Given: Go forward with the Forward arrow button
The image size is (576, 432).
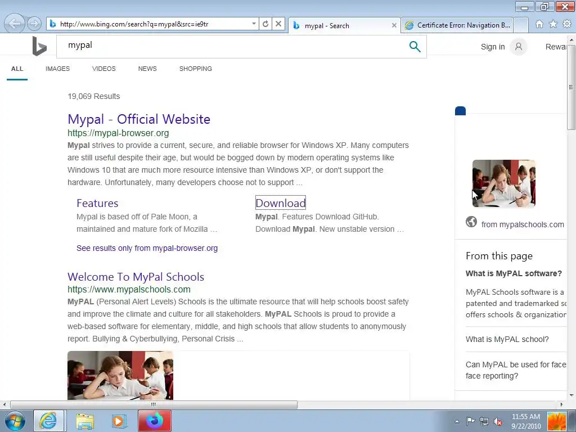Looking at the screenshot, I should [x=34, y=24].
